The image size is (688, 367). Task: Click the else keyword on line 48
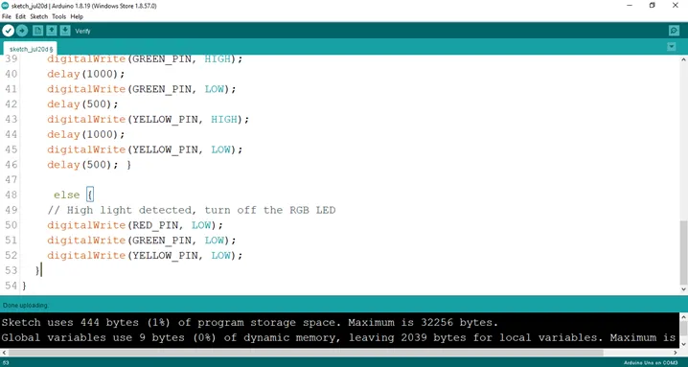coord(67,195)
